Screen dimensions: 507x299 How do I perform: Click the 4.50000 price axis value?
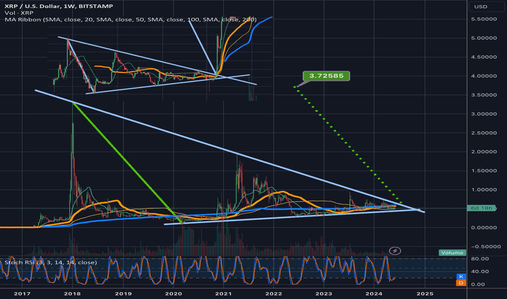[x=484, y=57]
